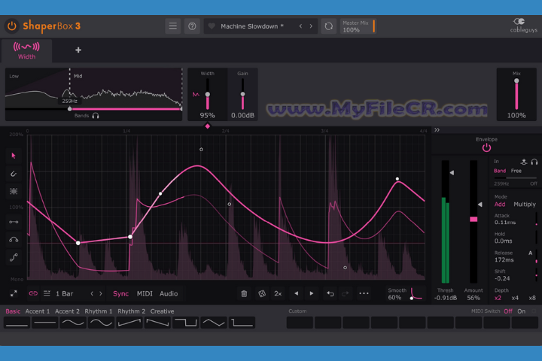Choose the square step wave preset thumbnail

(186, 323)
